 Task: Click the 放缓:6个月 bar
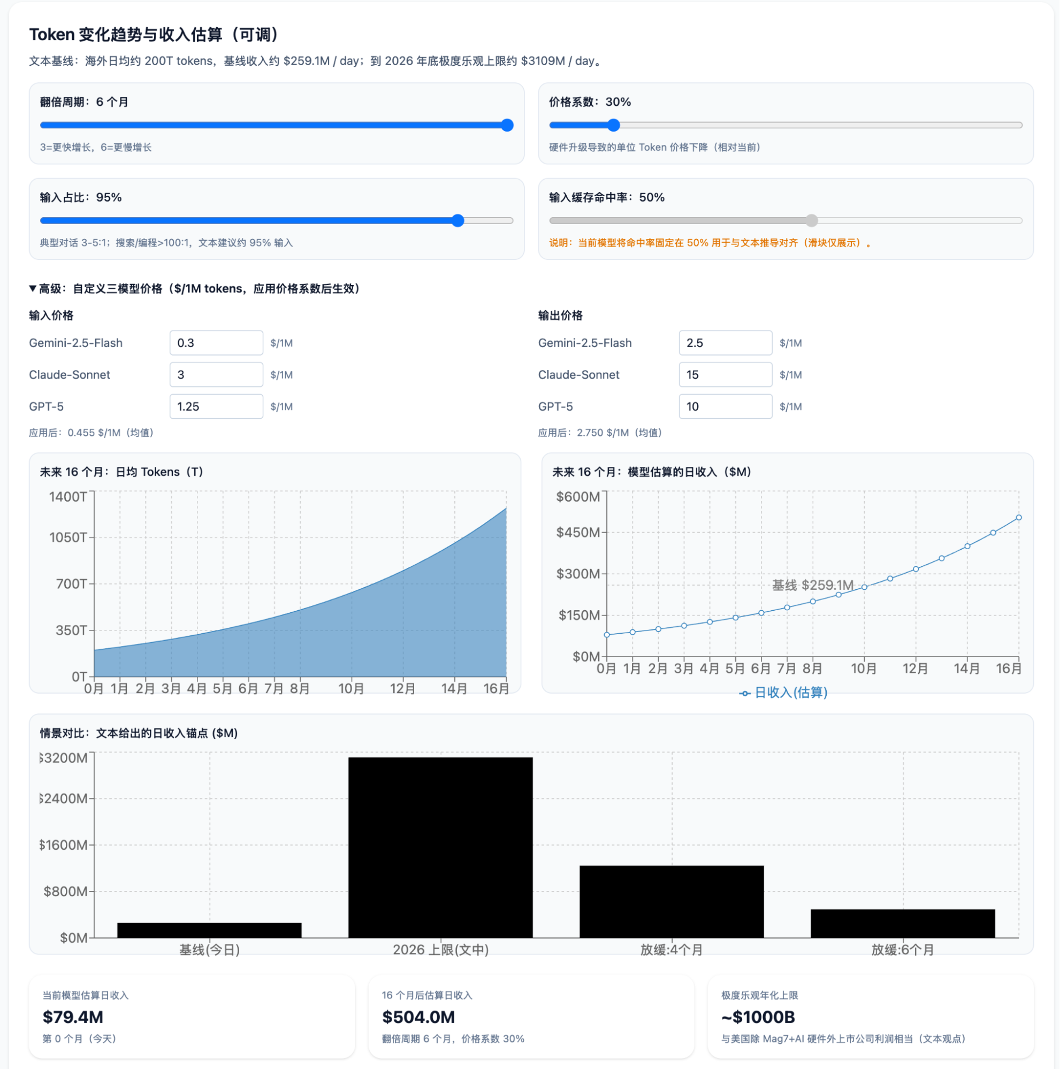(x=903, y=924)
